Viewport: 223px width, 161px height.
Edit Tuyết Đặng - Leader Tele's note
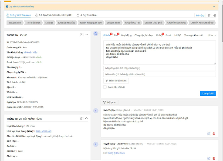coord(209,158)
